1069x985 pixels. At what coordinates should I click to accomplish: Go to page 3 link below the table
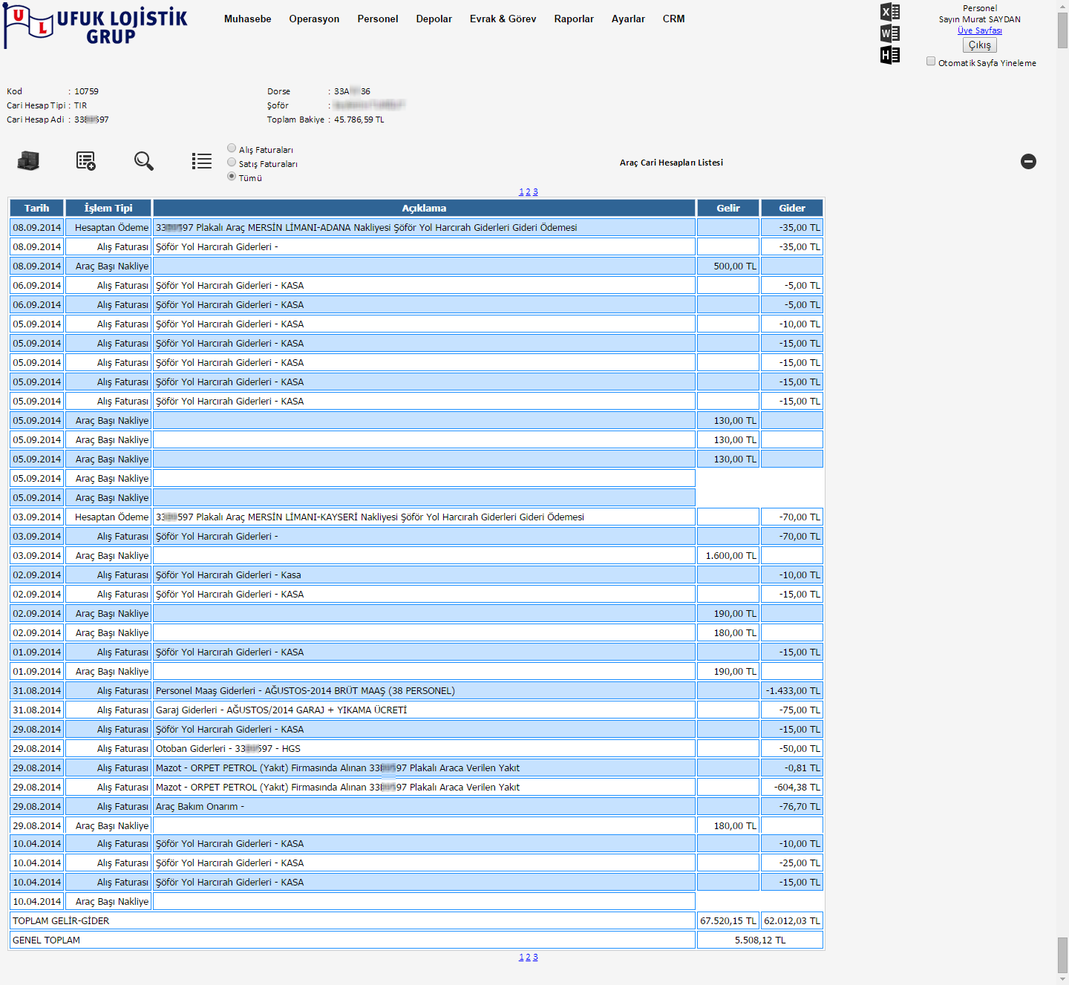click(x=535, y=957)
